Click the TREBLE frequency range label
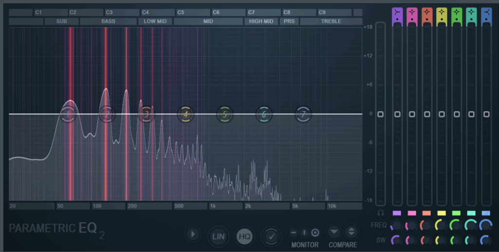Screen dimensions: 499x252 coord(331,21)
